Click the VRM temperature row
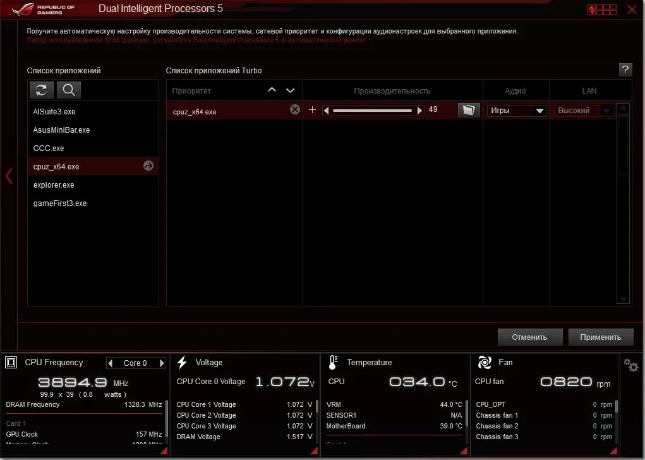 click(394, 404)
